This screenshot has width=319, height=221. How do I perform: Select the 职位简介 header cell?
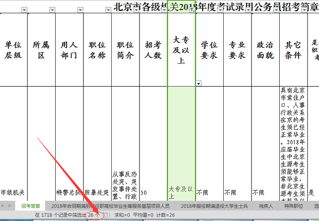point(125,50)
